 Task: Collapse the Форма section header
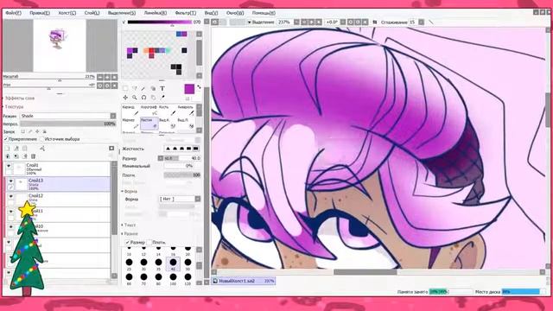(130, 192)
